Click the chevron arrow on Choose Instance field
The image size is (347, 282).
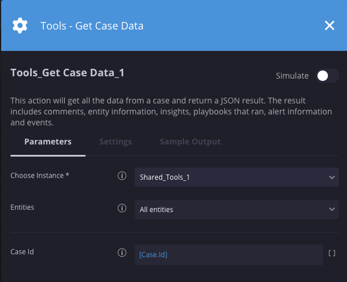point(331,177)
